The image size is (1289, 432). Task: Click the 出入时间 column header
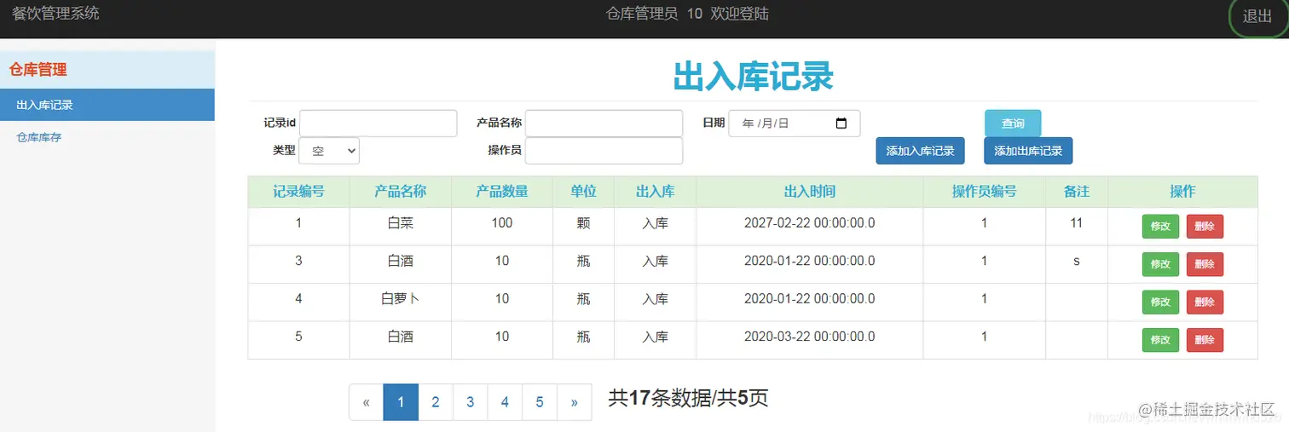coord(809,192)
